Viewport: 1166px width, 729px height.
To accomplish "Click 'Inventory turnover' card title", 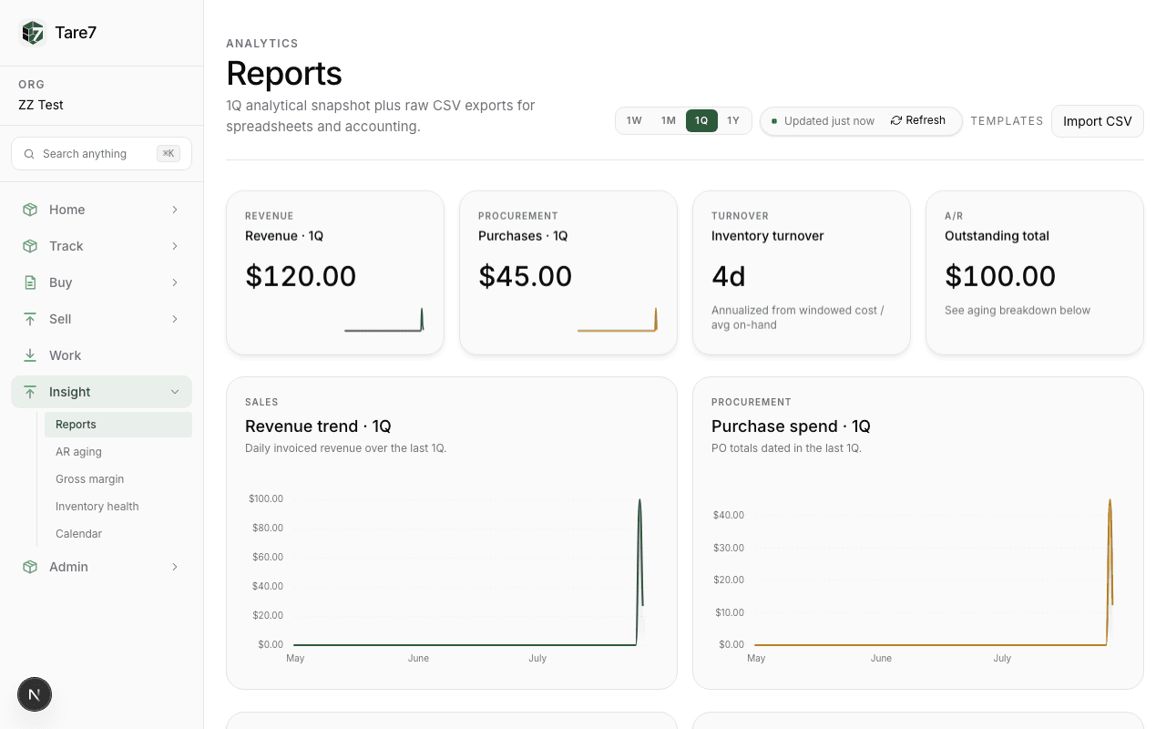I will point(768,236).
